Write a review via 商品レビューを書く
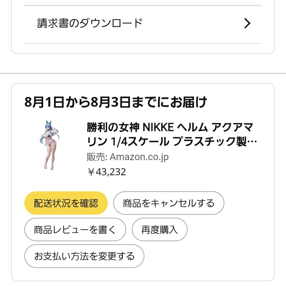The height and width of the screenshot is (286, 286). (x=75, y=229)
